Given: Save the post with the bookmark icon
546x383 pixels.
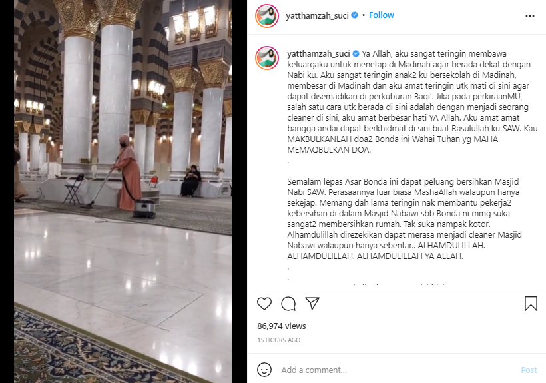Looking at the screenshot, I should (531, 304).
